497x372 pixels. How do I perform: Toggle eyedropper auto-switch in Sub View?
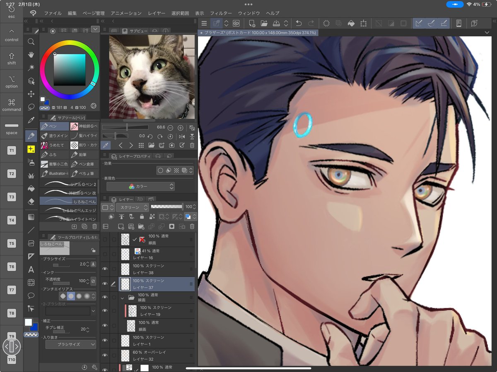point(106,145)
